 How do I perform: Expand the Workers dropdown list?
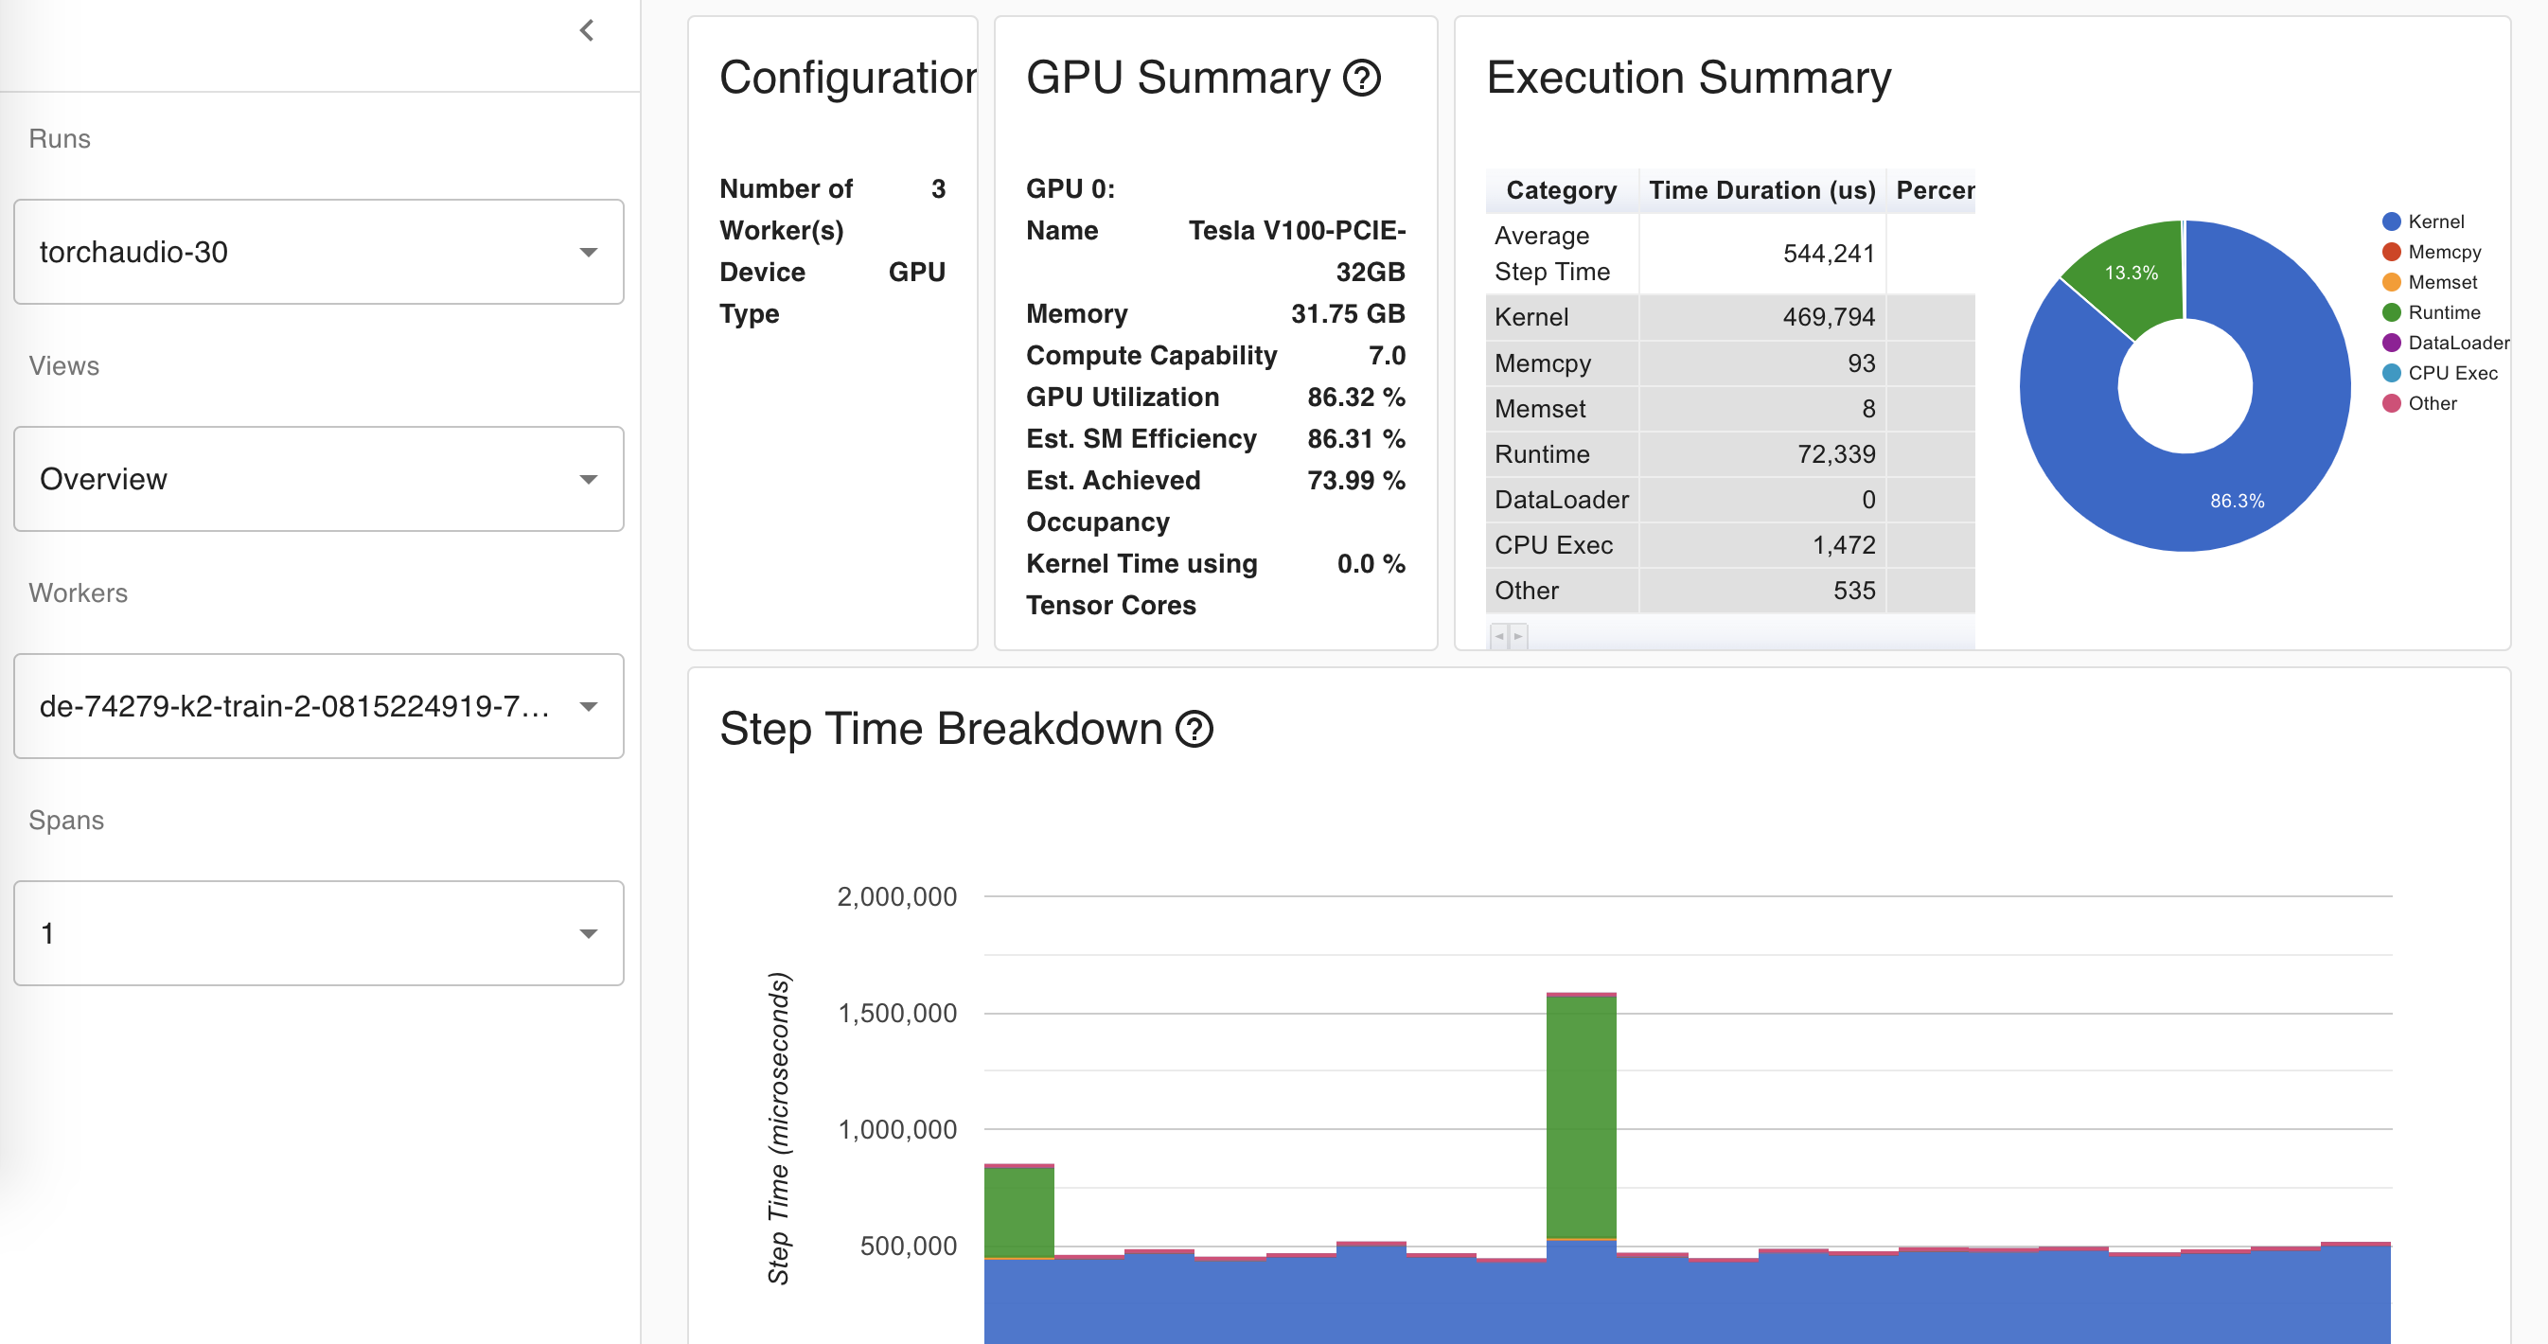pos(318,706)
